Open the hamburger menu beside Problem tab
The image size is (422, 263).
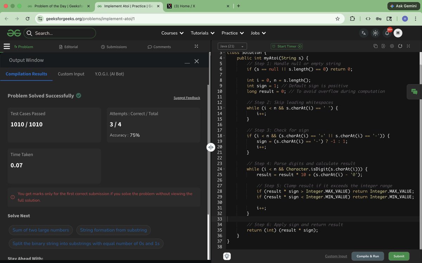(x=6, y=46)
